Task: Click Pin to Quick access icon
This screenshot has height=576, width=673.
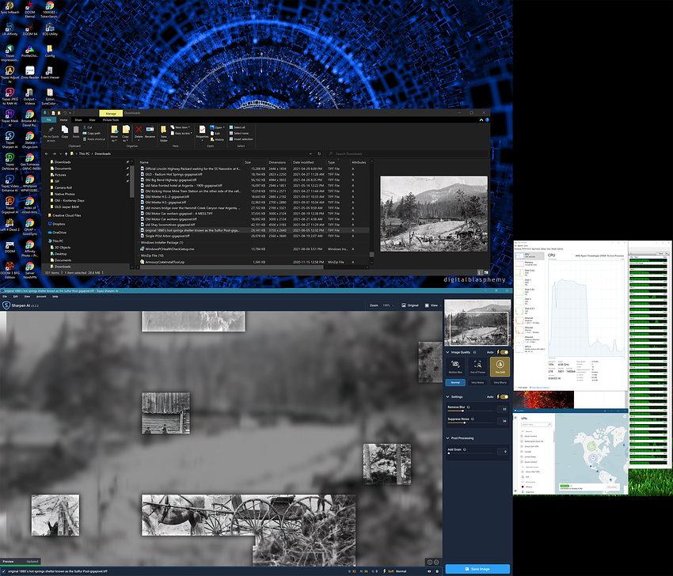Action: [x=51, y=131]
